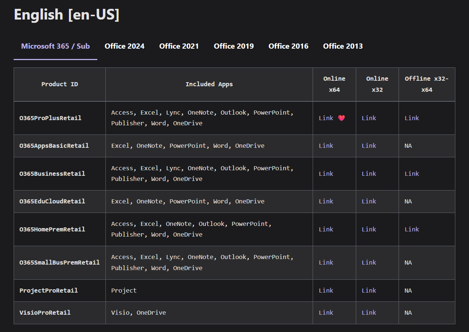The image size is (469, 332).
Task: Switch to the Office 2016 tab
Action: (x=288, y=46)
